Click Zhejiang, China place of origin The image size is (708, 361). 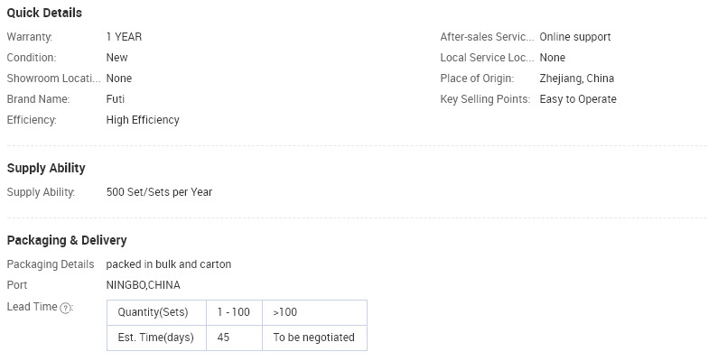pyautogui.click(x=576, y=79)
